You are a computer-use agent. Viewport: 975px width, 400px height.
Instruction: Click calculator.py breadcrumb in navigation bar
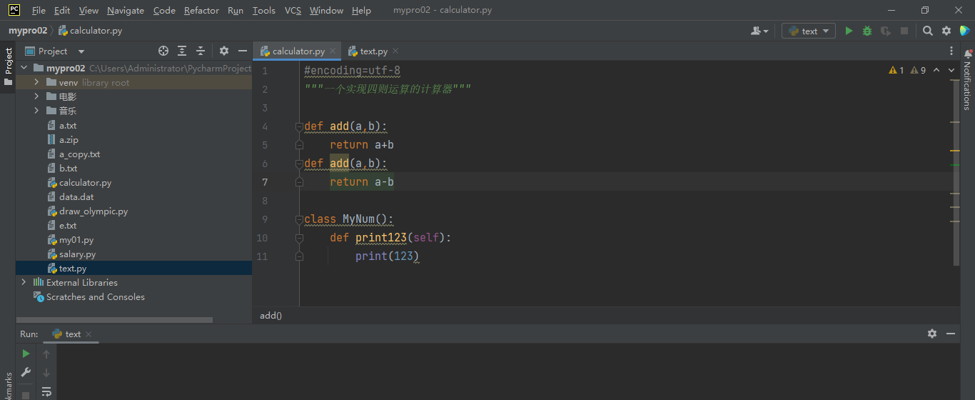(90, 31)
